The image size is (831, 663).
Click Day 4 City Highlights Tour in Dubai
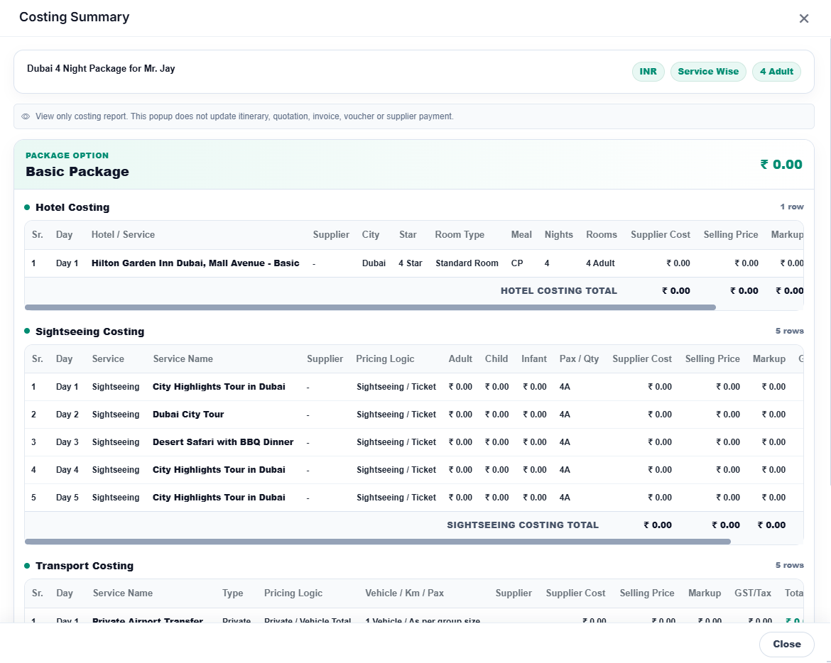[x=219, y=470]
